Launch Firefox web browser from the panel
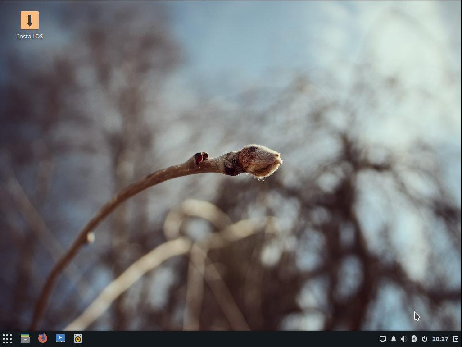This screenshot has width=462, height=347. 43,338
